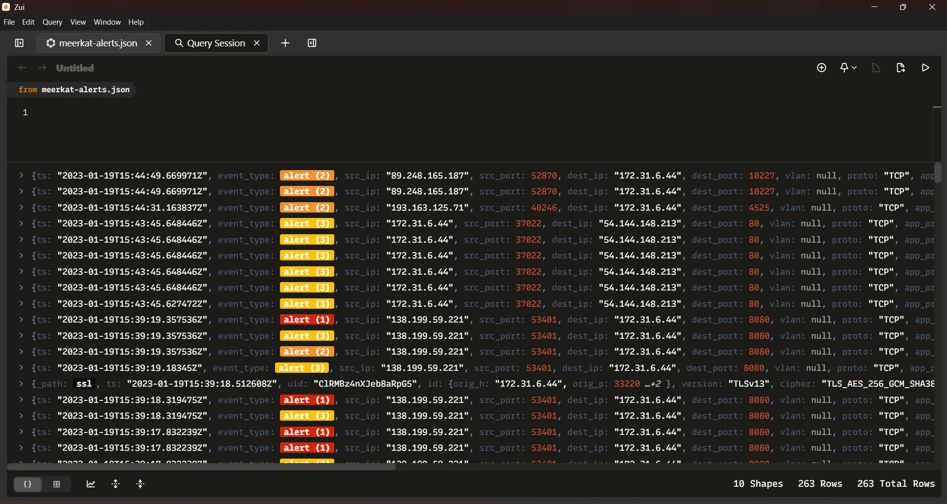
Task: Create a new query pin via plus circle
Action: tap(823, 68)
